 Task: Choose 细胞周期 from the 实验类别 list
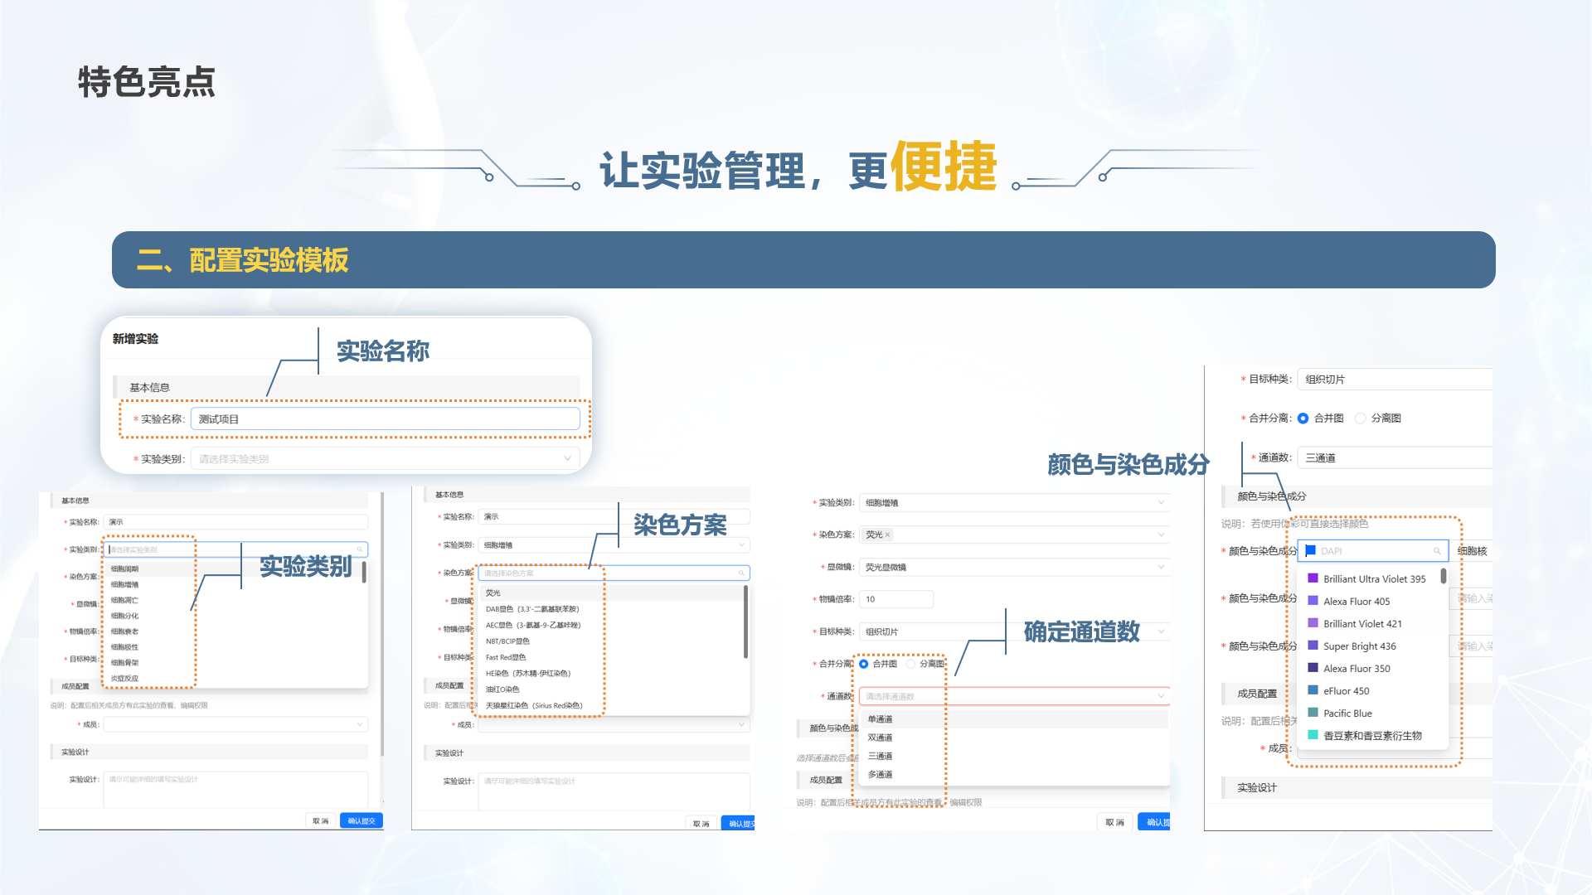click(125, 569)
